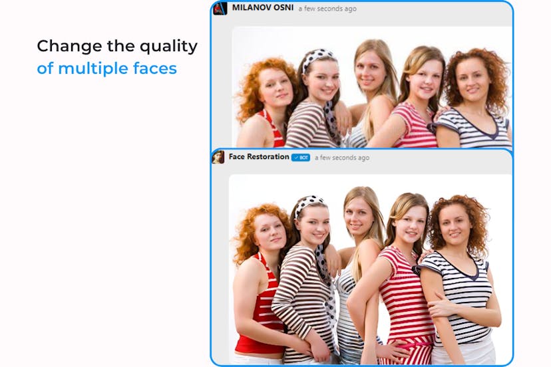Click blank white area below the heading text
551x367 pixels.
click(x=106, y=199)
